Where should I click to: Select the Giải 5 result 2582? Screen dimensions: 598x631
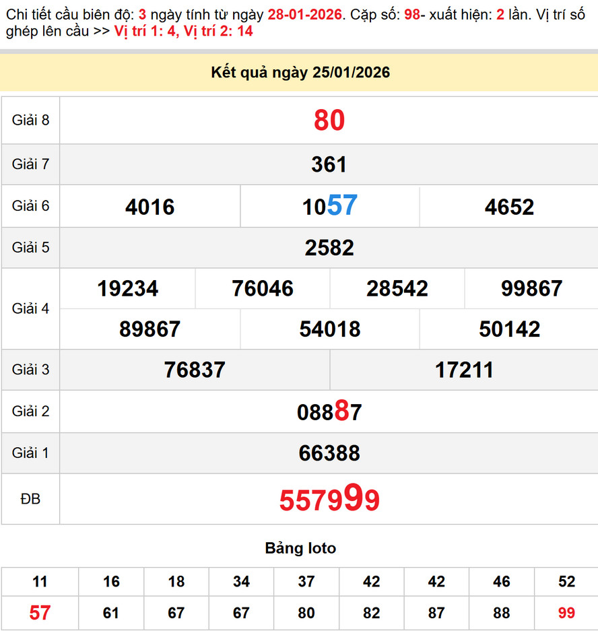329,248
